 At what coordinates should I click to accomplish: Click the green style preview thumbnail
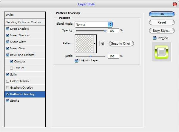coord(161,52)
